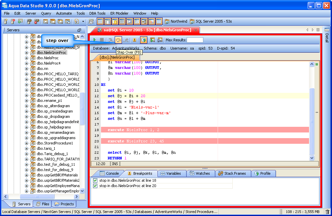The height and width of the screenshot is (216, 332).
Task: Uncheck breakpoint at line 18
Action: [95, 180]
